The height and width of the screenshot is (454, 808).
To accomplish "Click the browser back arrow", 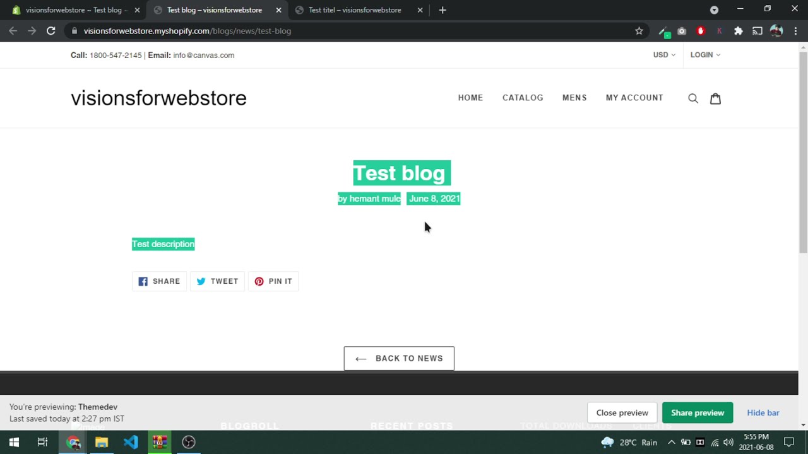I will tap(13, 30).
